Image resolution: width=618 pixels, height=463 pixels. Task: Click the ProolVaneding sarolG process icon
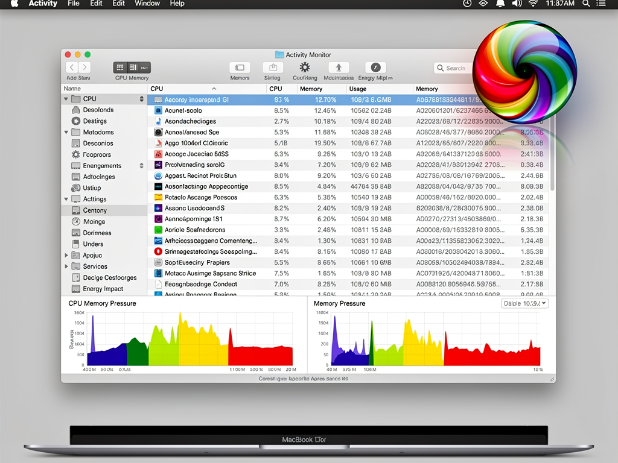click(158, 165)
